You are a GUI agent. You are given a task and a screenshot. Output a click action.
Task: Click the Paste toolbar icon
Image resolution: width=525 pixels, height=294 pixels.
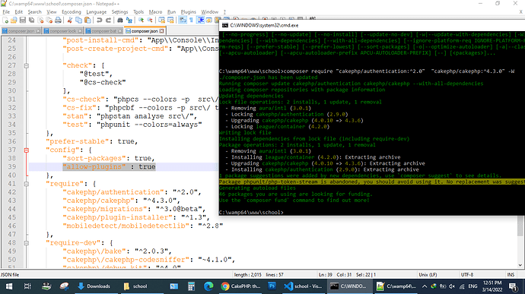[87, 21]
